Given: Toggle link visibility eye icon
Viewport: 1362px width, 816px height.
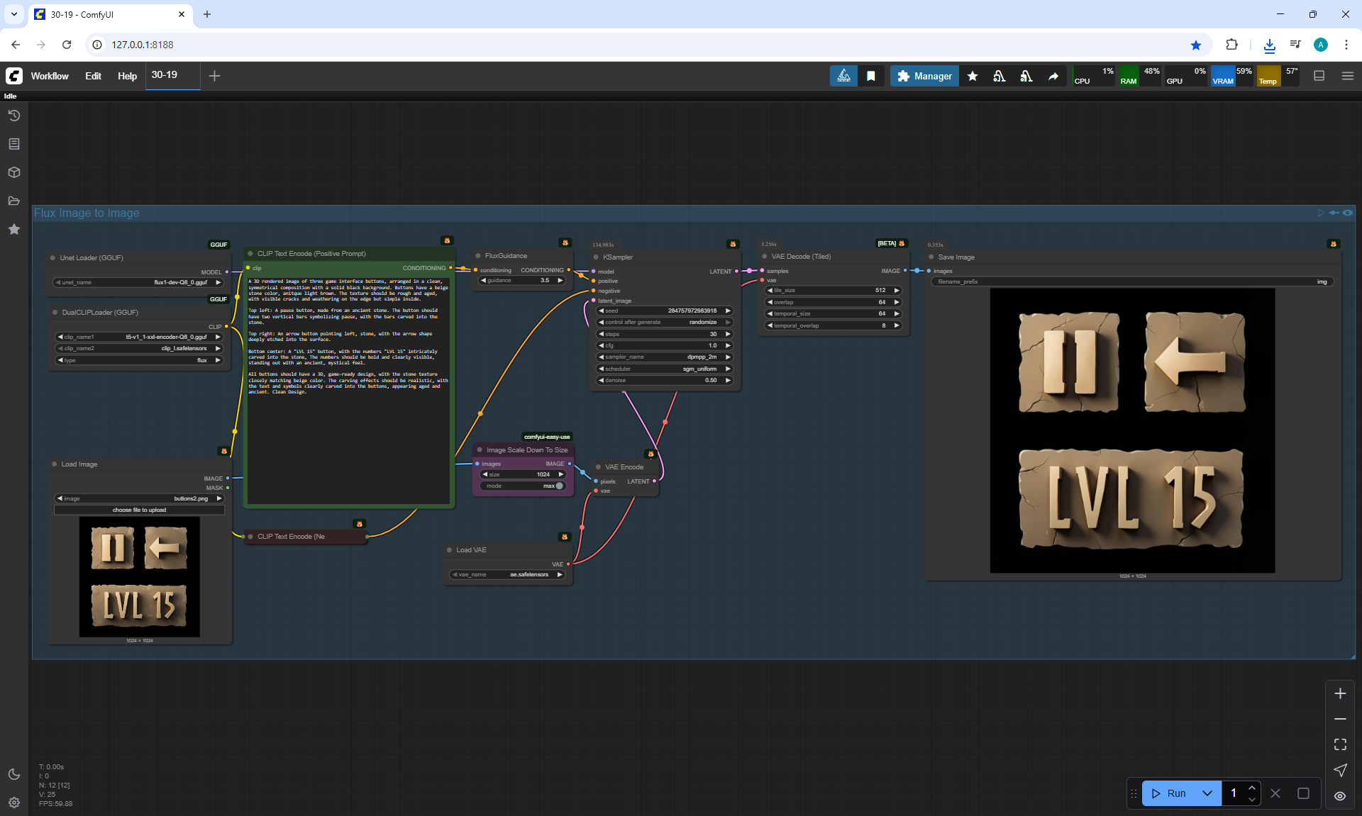Looking at the screenshot, I should point(1340,795).
